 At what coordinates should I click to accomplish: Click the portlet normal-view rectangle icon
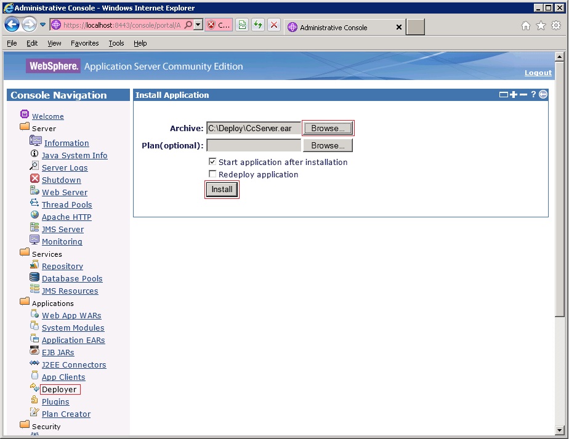pos(504,95)
